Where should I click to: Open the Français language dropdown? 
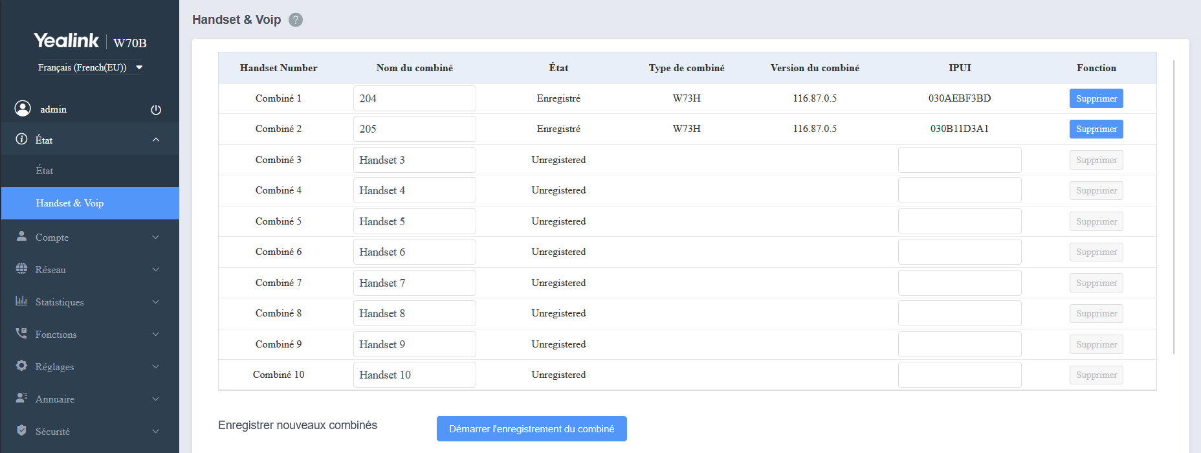[x=90, y=67]
